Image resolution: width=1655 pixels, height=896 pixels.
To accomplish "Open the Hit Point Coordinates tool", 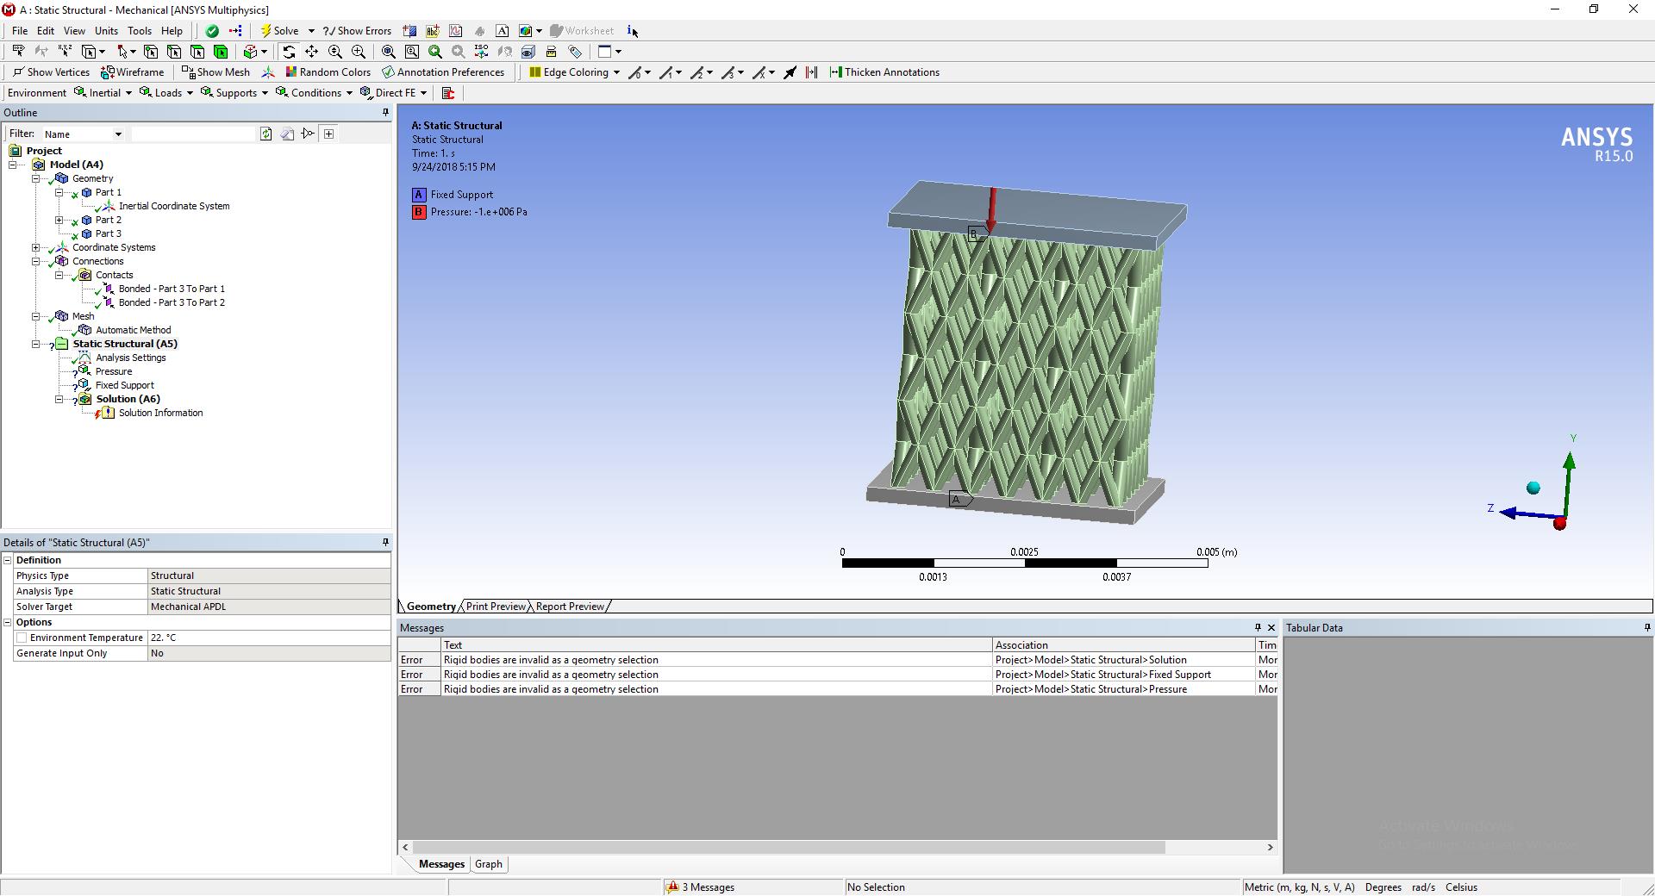I will 65,52.
